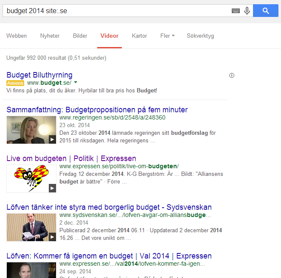Click the Löfven holding papers thumbnail

31,227
